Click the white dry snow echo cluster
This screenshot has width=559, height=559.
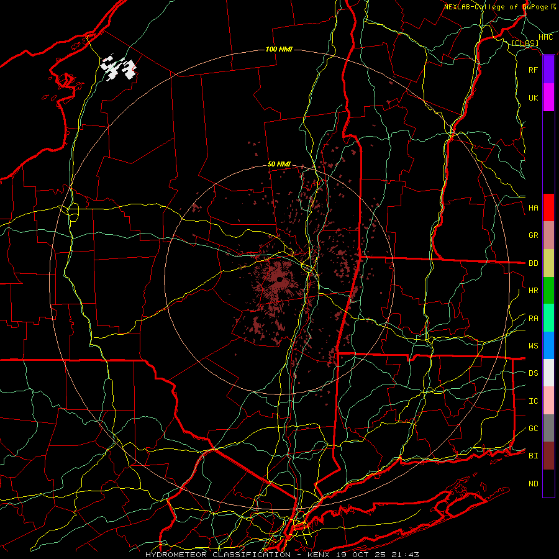click(118, 68)
